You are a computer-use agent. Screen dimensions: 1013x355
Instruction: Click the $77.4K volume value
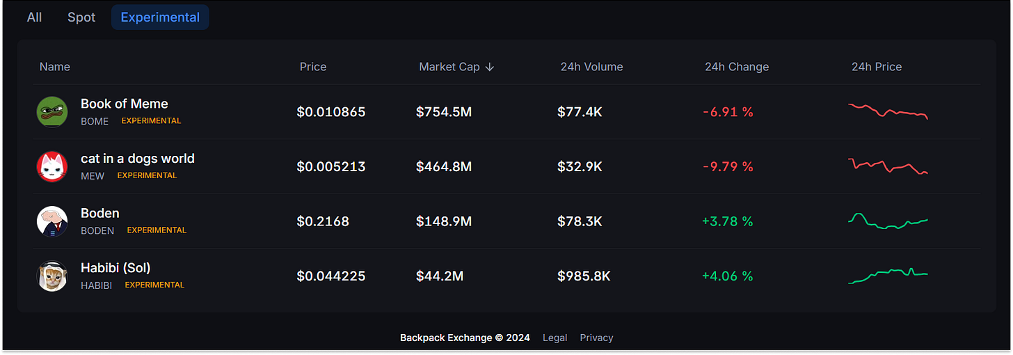point(580,112)
